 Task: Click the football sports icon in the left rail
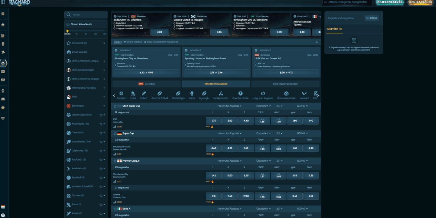pos(3,63)
